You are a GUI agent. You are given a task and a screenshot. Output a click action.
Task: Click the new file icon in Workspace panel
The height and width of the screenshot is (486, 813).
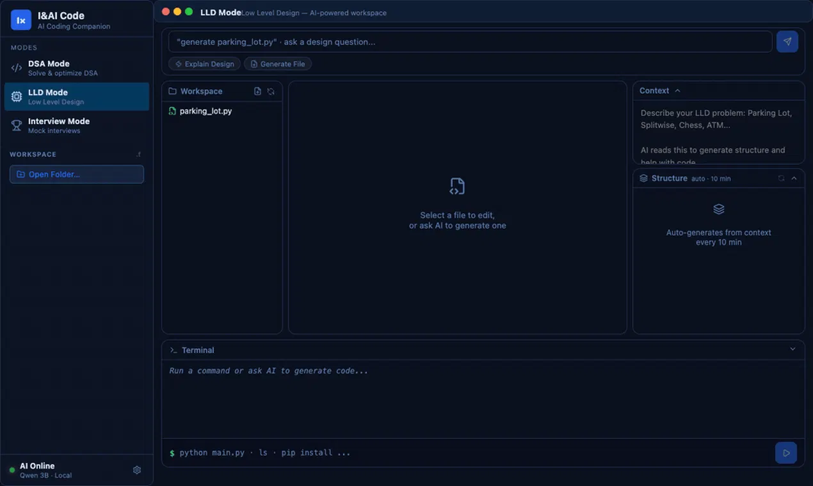coord(257,91)
